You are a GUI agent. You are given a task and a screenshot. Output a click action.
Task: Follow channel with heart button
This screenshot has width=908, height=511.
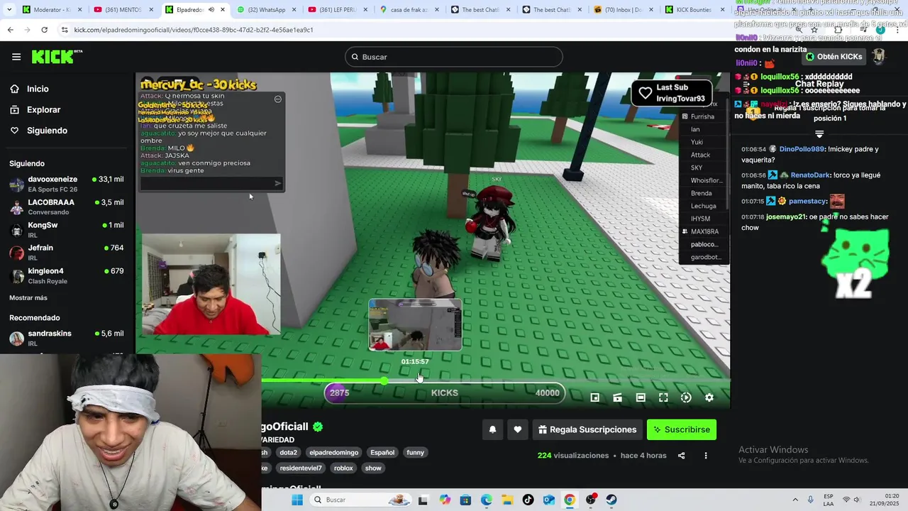(518, 429)
